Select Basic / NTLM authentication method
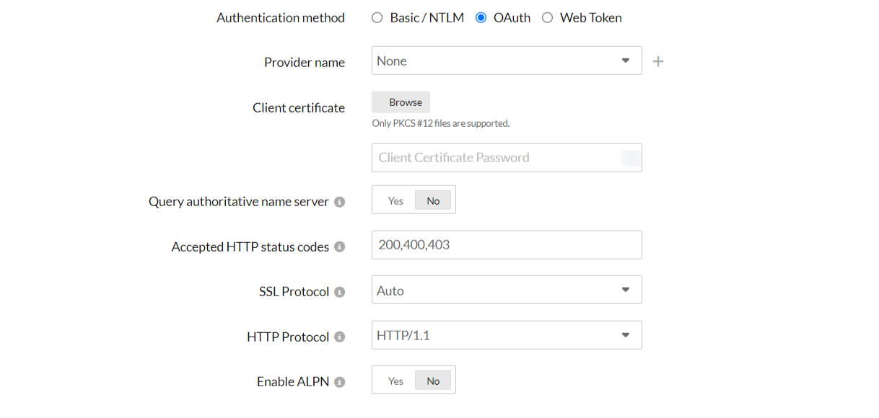Screen dimensions: 879x418 (377, 18)
